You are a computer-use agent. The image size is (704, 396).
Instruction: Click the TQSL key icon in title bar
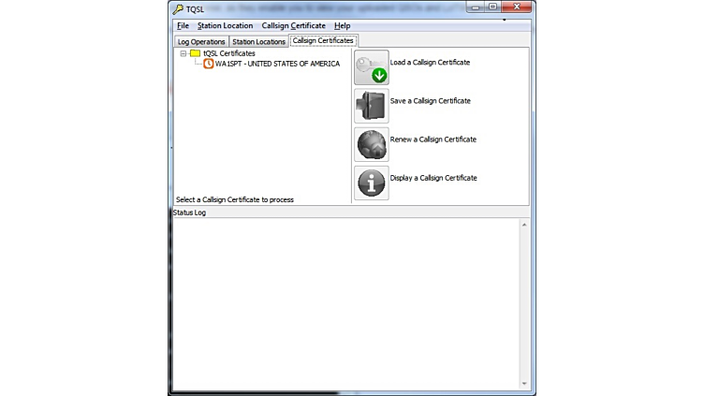[178, 8]
